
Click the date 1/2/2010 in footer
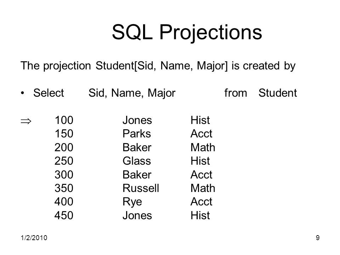34,238
